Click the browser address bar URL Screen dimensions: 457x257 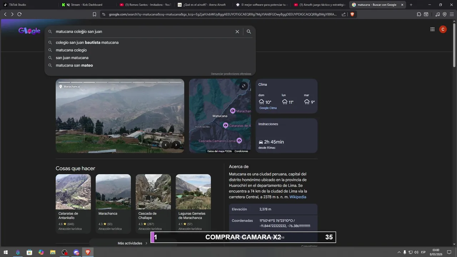[222, 14]
